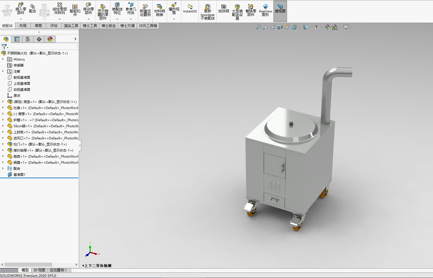Viewport: 433px width, 278px height.
Task: Click the Edit Appearance color ball icon
Action: pyautogui.click(x=328, y=27)
